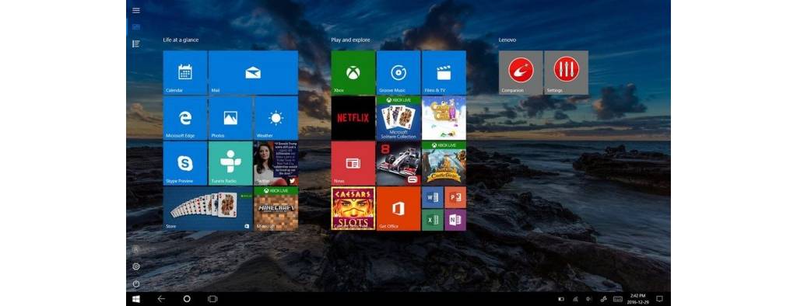Launch the Minecraft tile
Viewport: 797px width, 306px height.
click(276, 209)
